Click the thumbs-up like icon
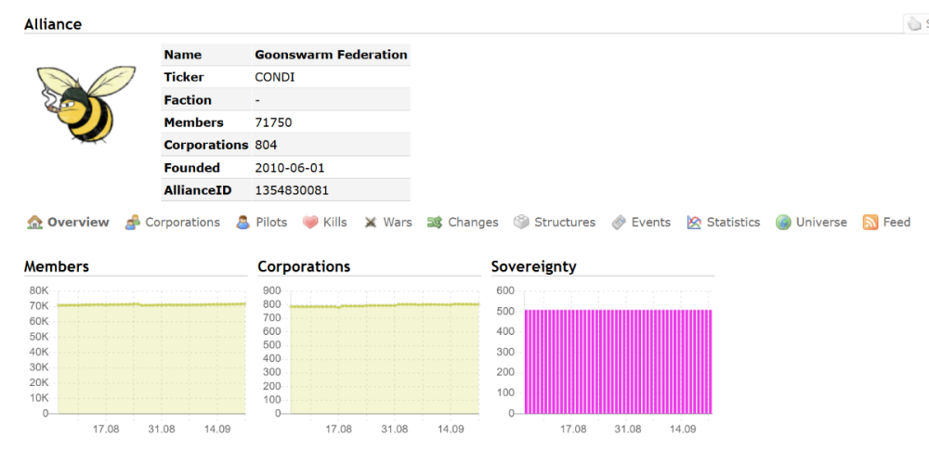 pos(914,24)
